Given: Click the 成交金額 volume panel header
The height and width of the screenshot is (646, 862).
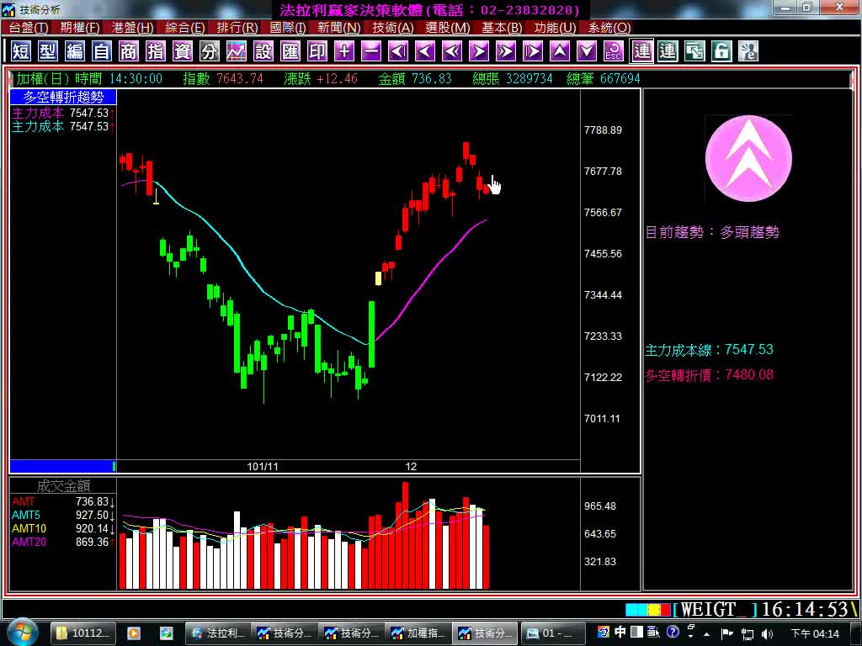Looking at the screenshot, I should tap(63, 485).
